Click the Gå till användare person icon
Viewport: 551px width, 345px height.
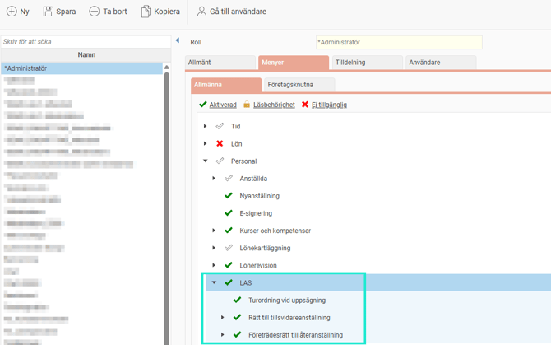(201, 12)
